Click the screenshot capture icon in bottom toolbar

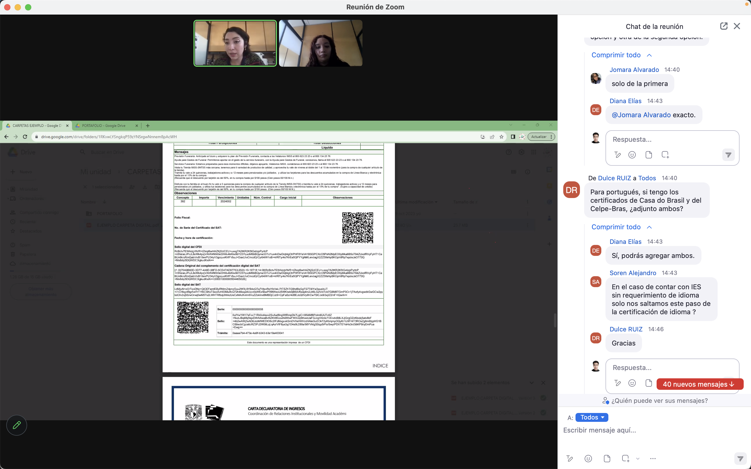click(625, 459)
